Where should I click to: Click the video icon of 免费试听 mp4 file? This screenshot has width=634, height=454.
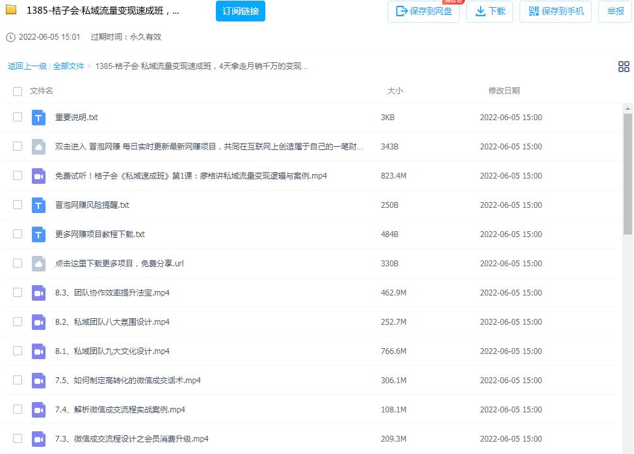coord(38,176)
